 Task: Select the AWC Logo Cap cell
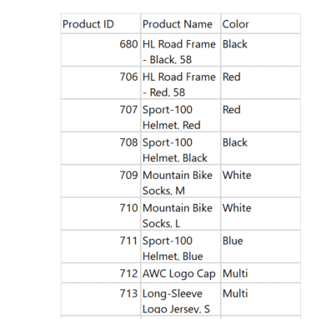(181, 273)
